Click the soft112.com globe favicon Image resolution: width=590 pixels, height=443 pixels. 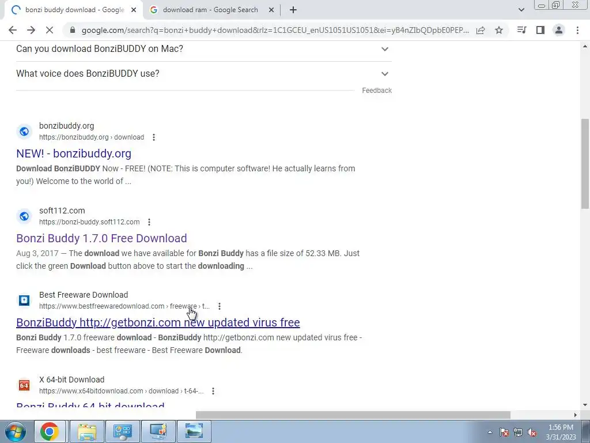pyautogui.click(x=24, y=216)
